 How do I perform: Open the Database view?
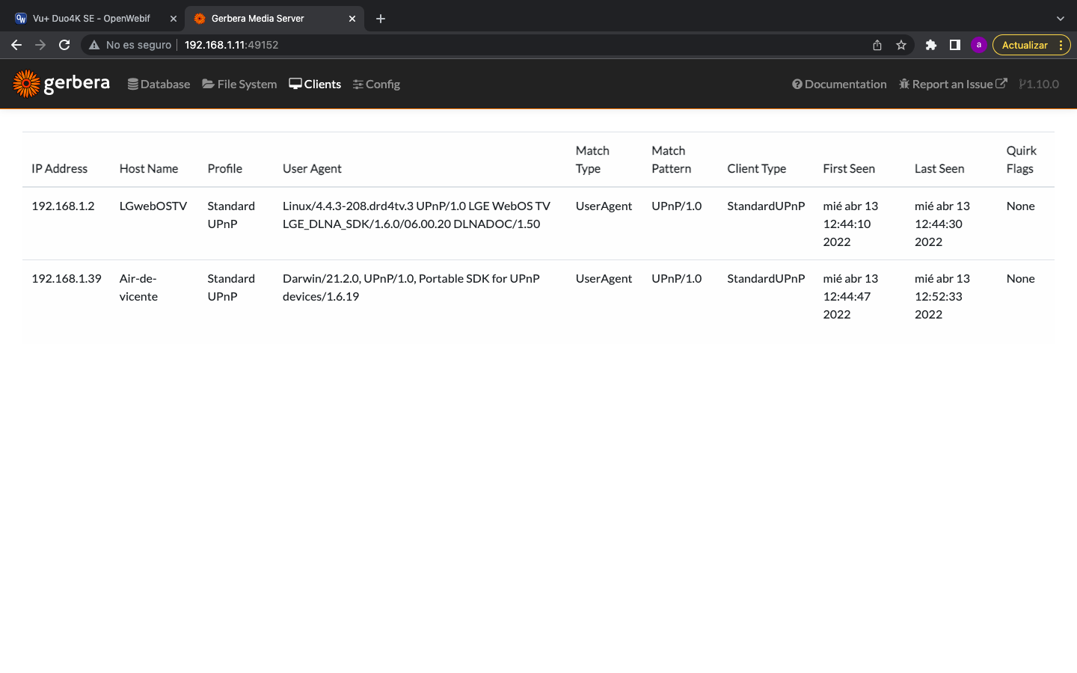tap(159, 84)
